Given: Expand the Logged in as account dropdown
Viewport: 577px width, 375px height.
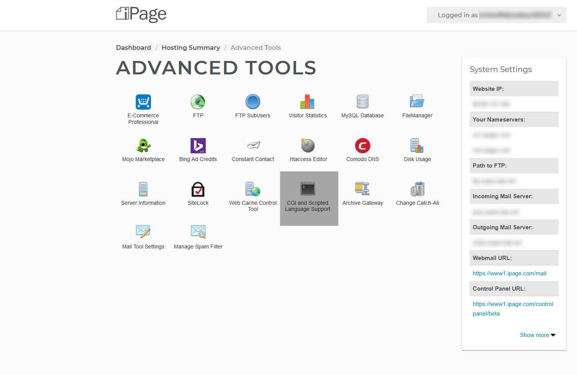Looking at the screenshot, I should pyautogui.click(x=496, y=15).
